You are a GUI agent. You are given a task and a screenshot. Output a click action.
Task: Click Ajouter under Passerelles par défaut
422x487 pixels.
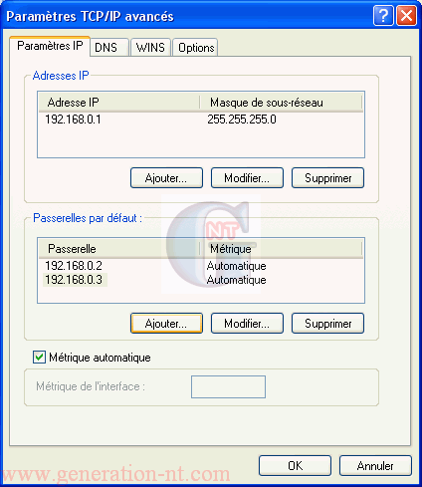click(x=166, y=324)
